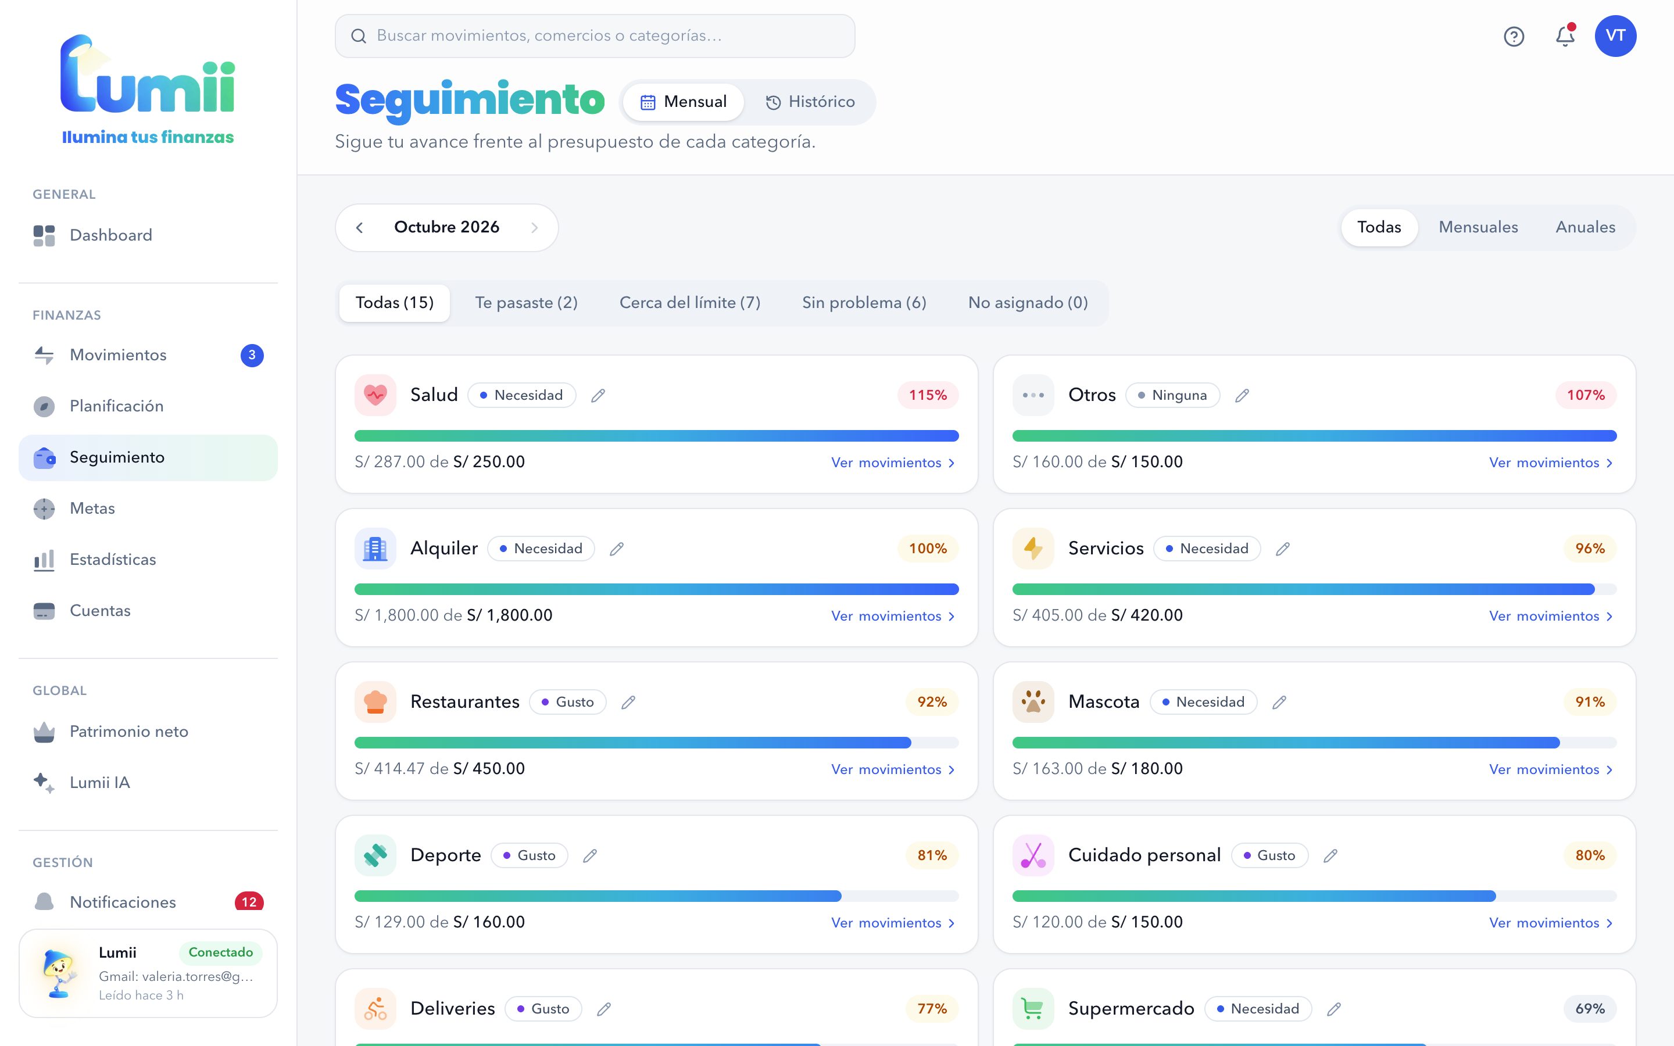This screenshot has width=1674, height=1046.
Task: Switch to Mensual view
Action: click(684, 102)
